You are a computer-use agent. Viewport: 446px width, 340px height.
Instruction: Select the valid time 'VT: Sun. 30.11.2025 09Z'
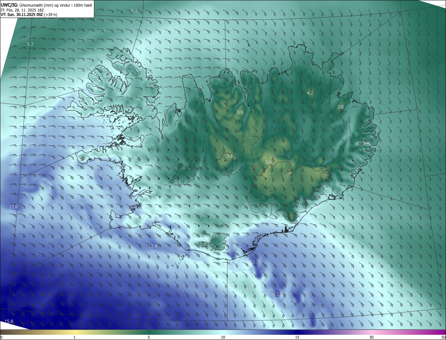(22, 15)
